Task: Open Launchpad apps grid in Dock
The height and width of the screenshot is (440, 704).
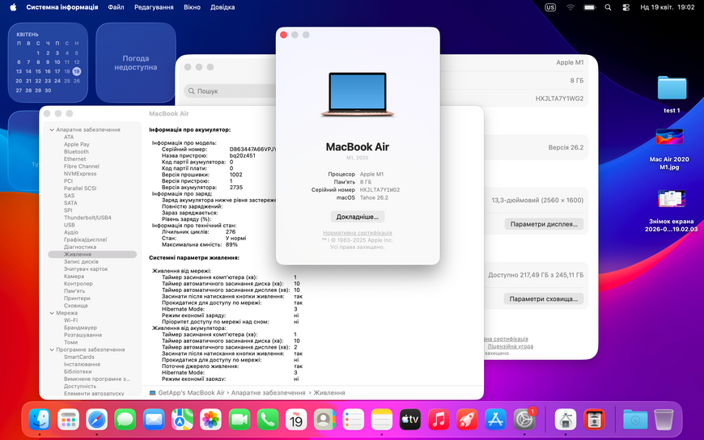Action: click(68, 421)
